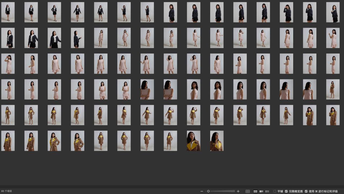Switch to list view icon

tap(267, 191)
